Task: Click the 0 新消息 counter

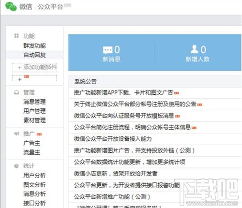Action: click(111, 54)
